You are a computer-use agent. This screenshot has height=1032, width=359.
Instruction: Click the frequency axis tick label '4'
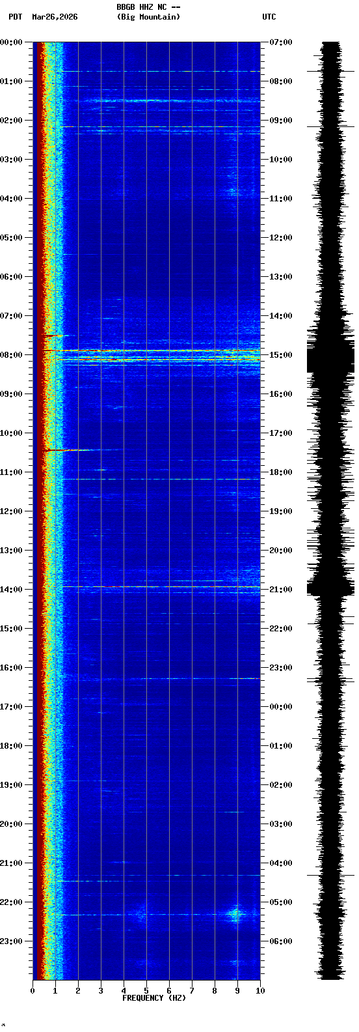pyautogui.click(x=124, y=991)
